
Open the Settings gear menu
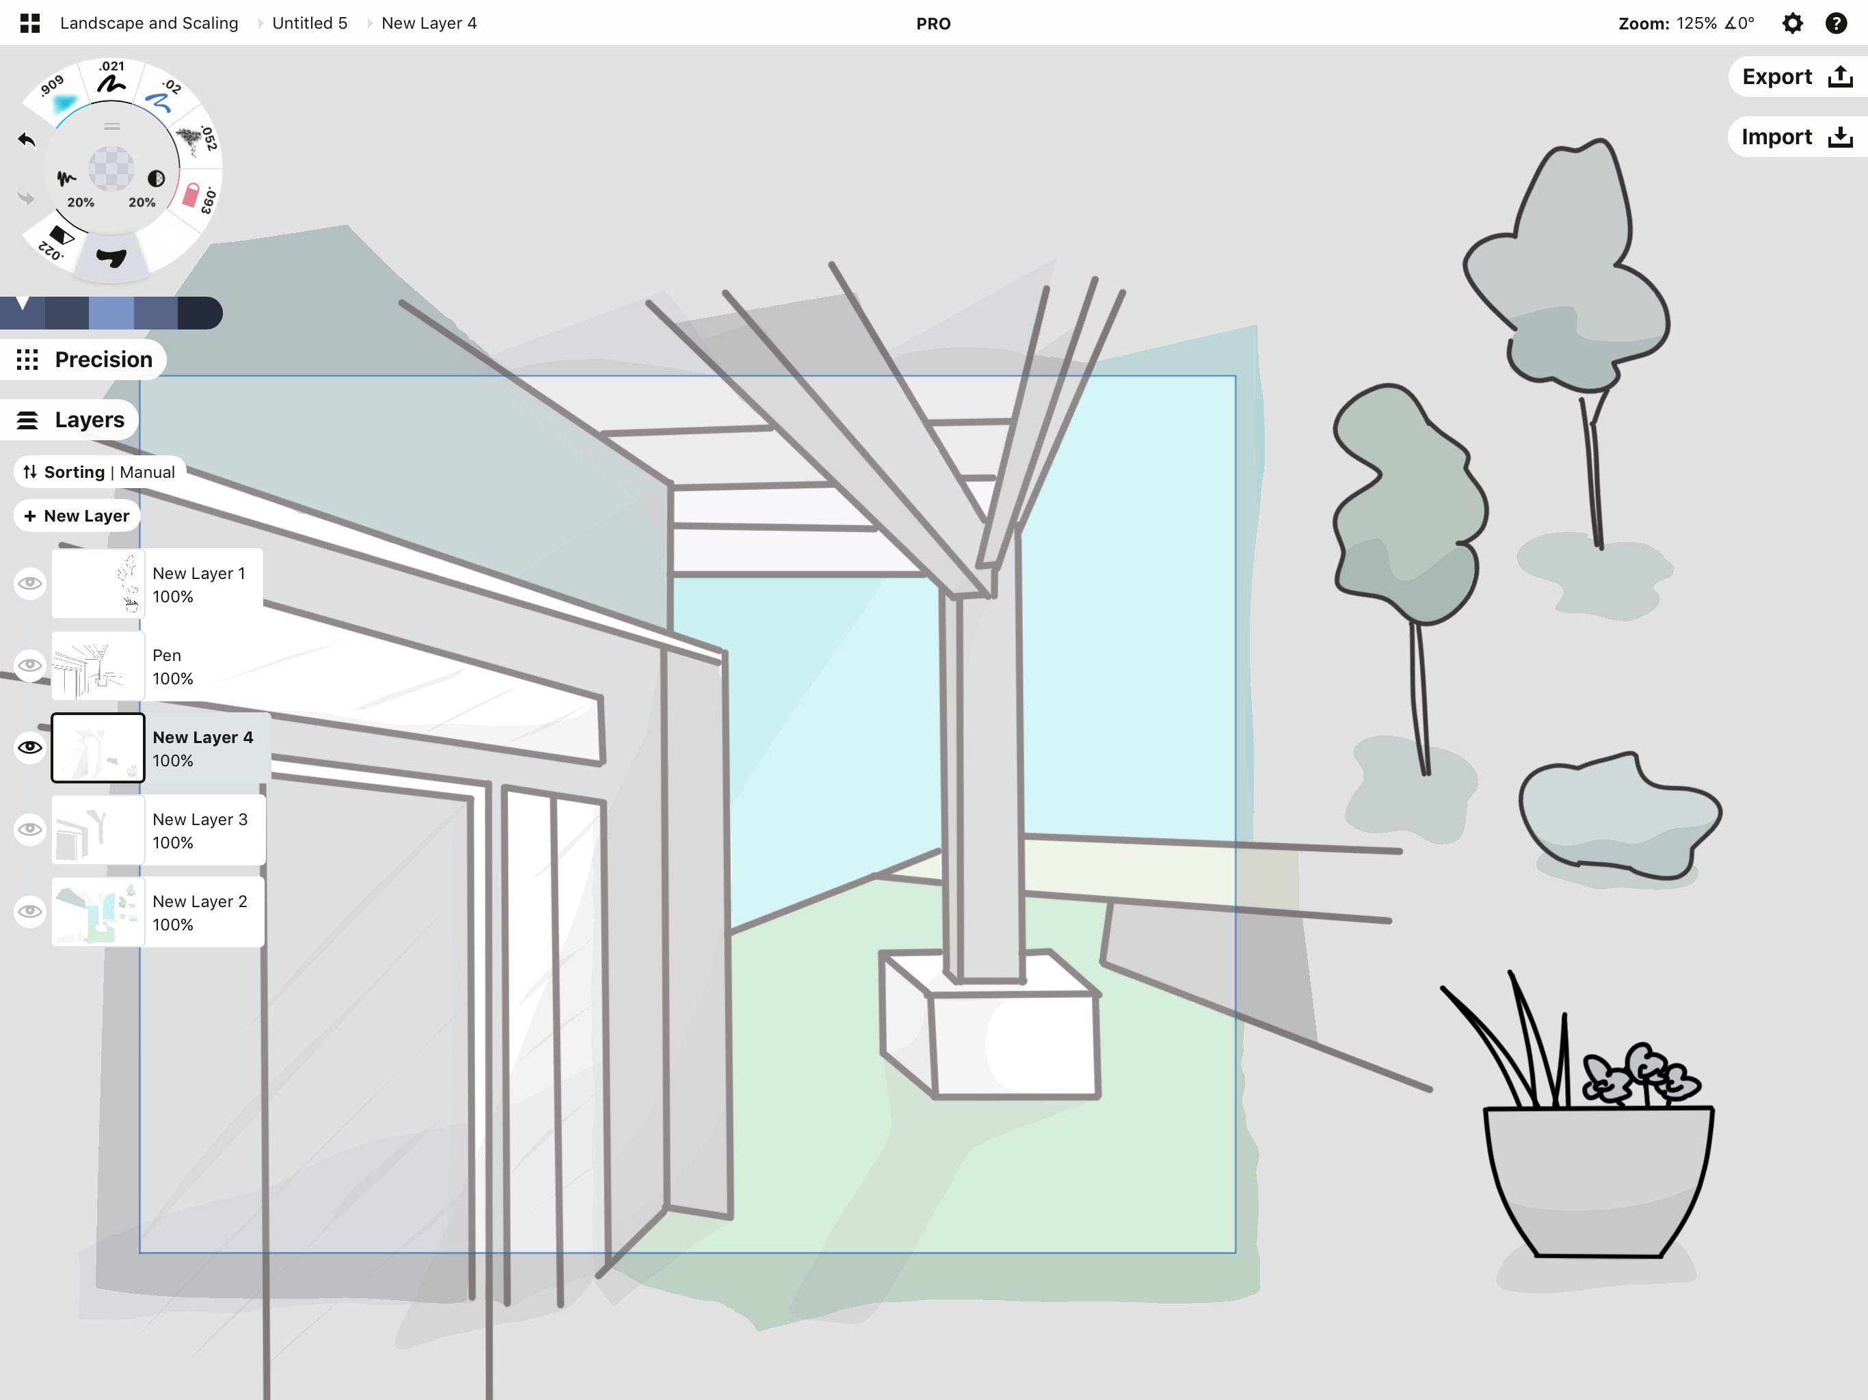point(1793,21)
